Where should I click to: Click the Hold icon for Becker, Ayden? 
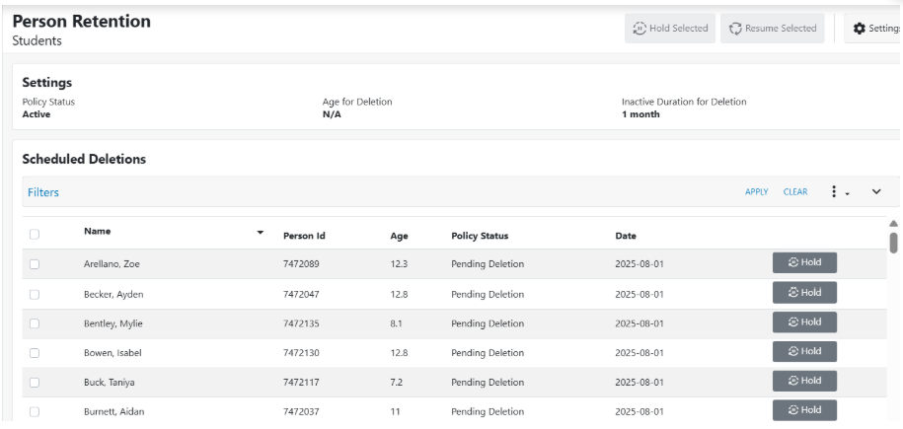792,292
